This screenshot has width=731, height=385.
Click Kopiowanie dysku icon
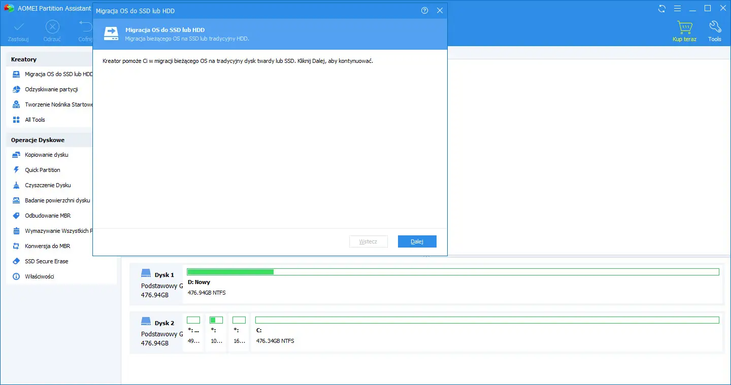pos(16,155)
